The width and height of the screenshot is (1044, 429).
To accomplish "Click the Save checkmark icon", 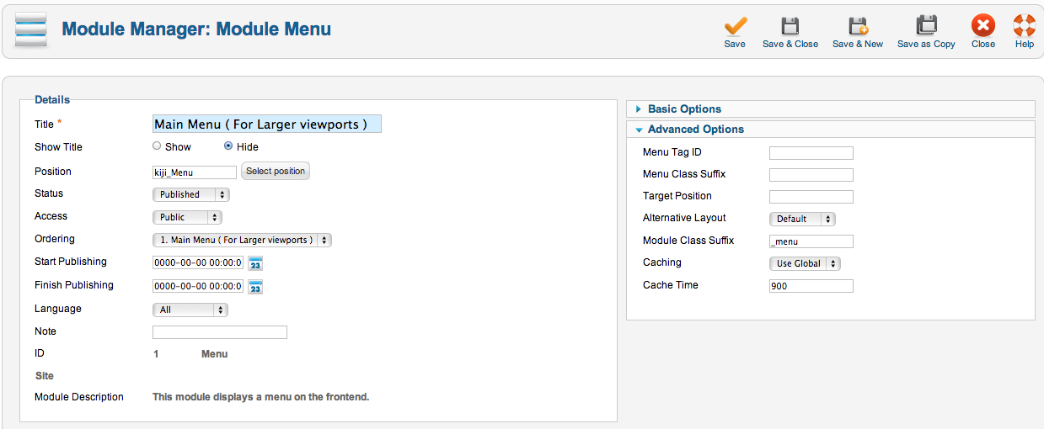I will pyautogui.click(x=735, y=25).
